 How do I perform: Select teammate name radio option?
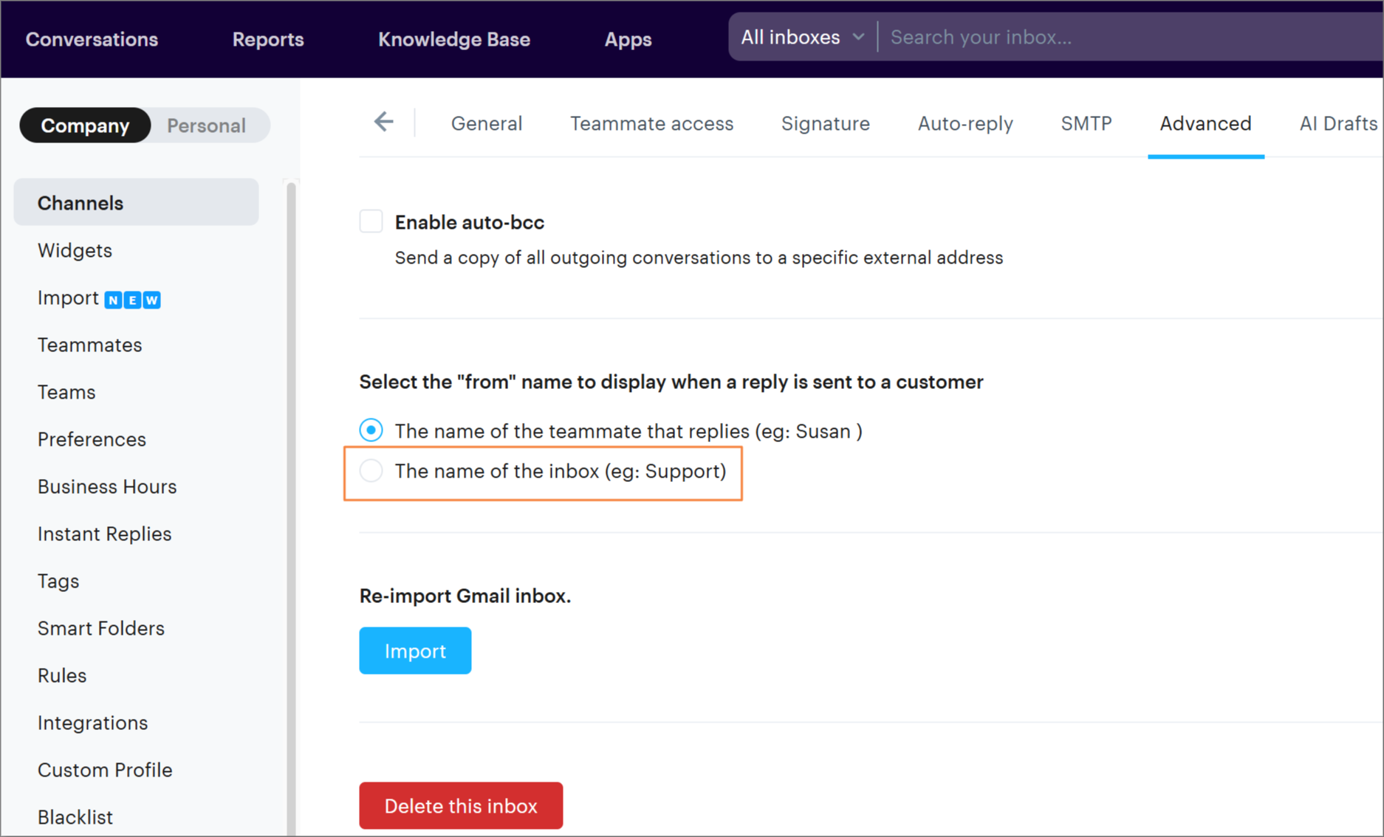(371, 430)
